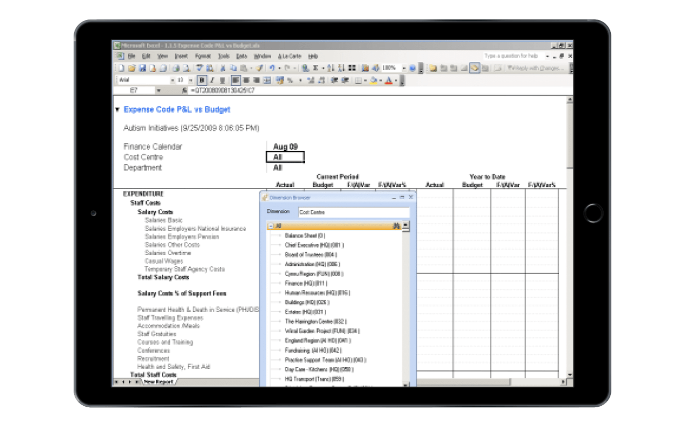Open the font size dropdown
The image size is (684, 439).
click(191, 80)
